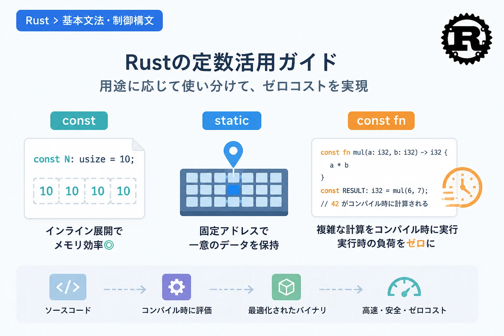Click the teal speedometer gauge icon
The height and width of the screenshot is (336, 504).
coord(404,287)
